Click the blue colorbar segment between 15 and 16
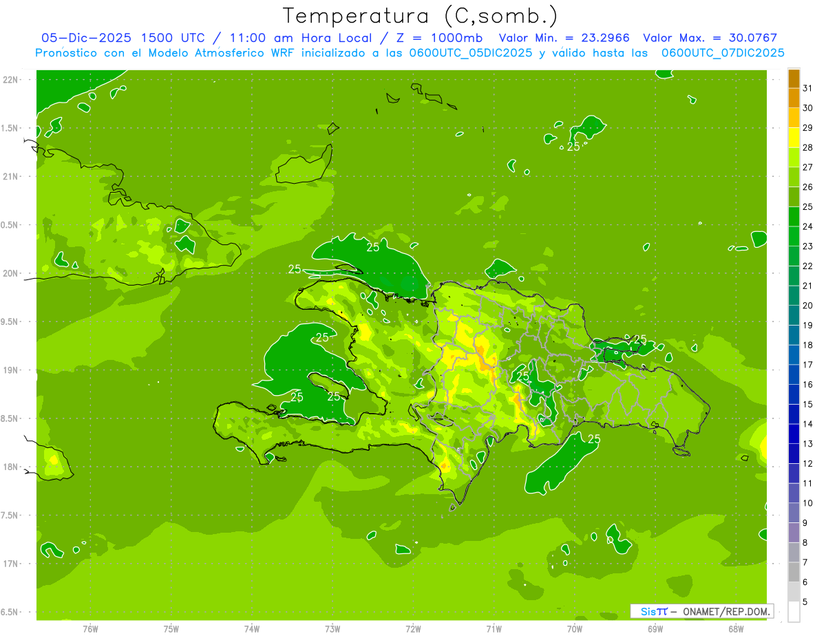Viewport: 826px width, 638px height. click(794, 394)
